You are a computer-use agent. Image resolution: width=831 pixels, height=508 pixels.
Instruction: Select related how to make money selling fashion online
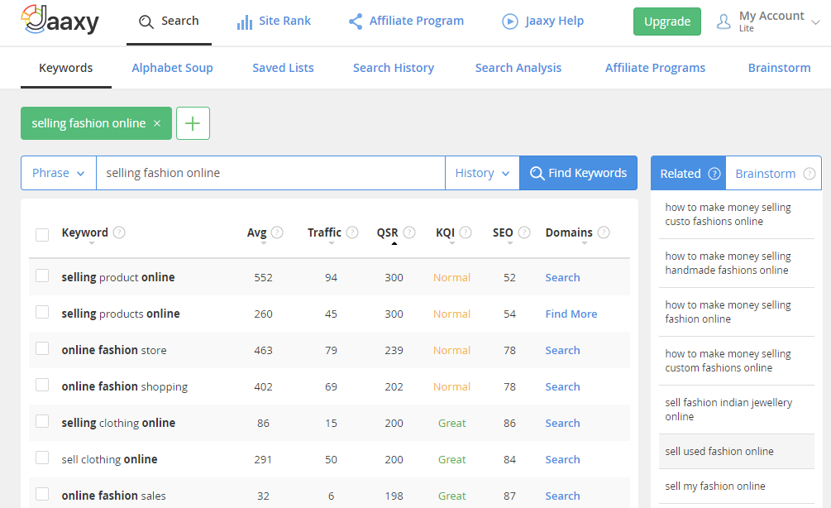pyautogui.click(x=737, y=312)
